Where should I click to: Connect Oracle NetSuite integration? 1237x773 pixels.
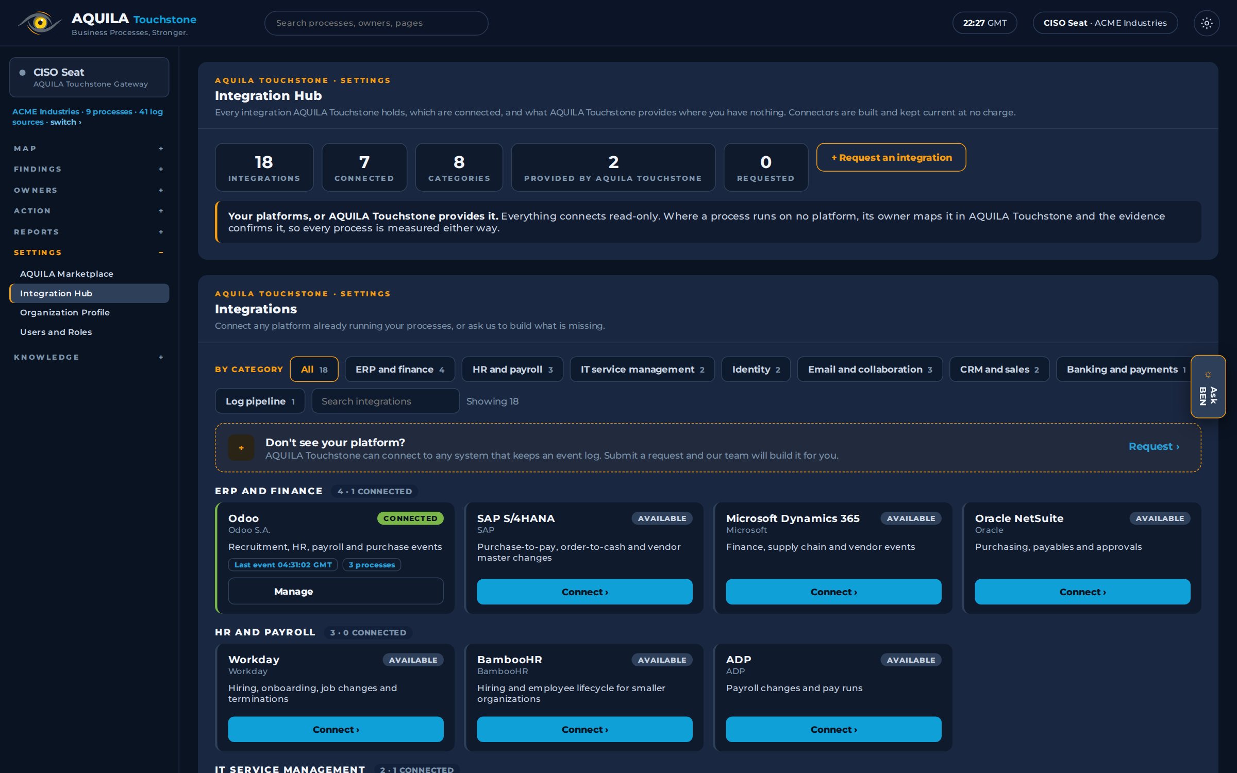click(x=1082, y=592)
